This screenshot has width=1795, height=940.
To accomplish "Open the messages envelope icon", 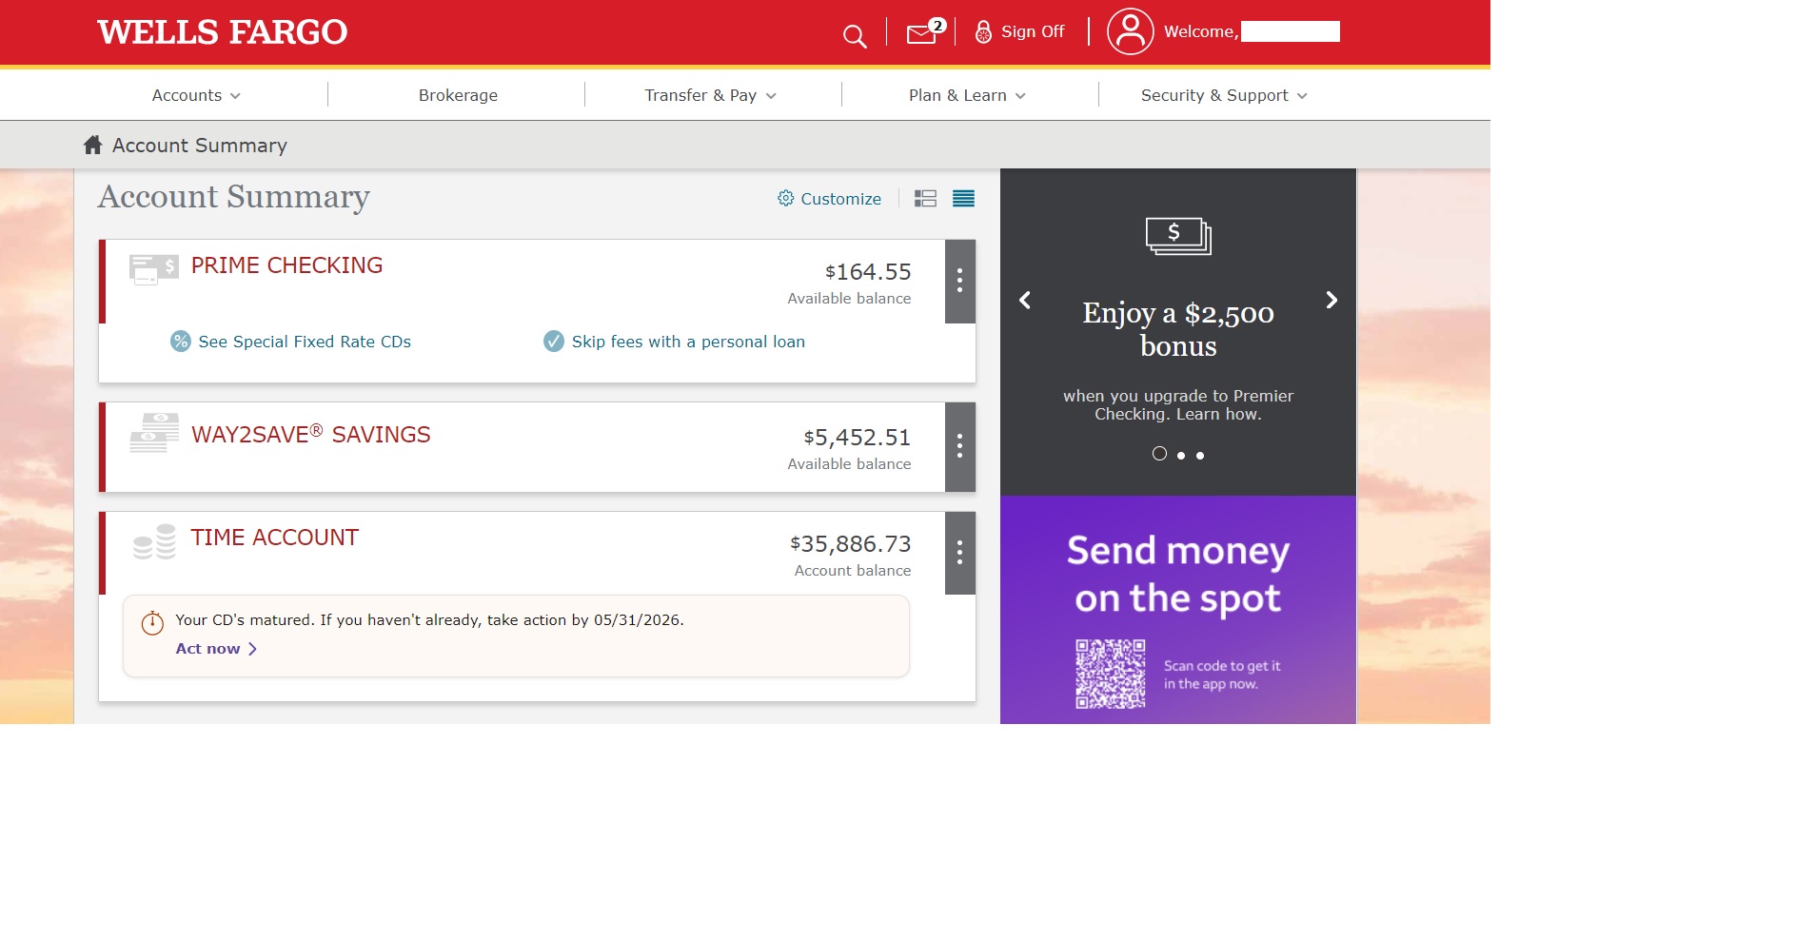I will pos(923,32).
